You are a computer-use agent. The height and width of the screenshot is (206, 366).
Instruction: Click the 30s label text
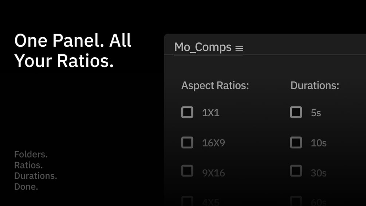click(x=318, y=173)
